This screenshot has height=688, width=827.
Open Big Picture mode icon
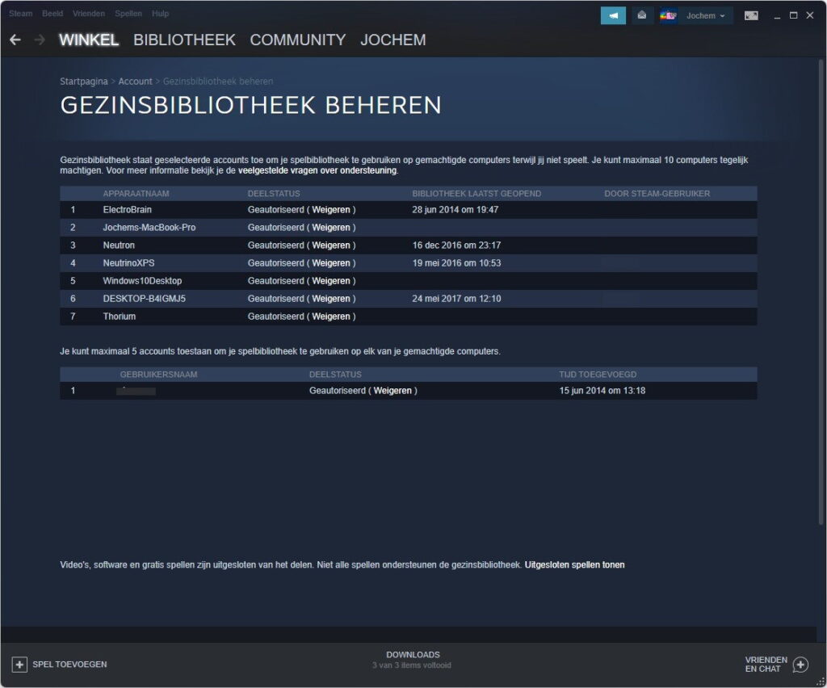pos(751,16)
